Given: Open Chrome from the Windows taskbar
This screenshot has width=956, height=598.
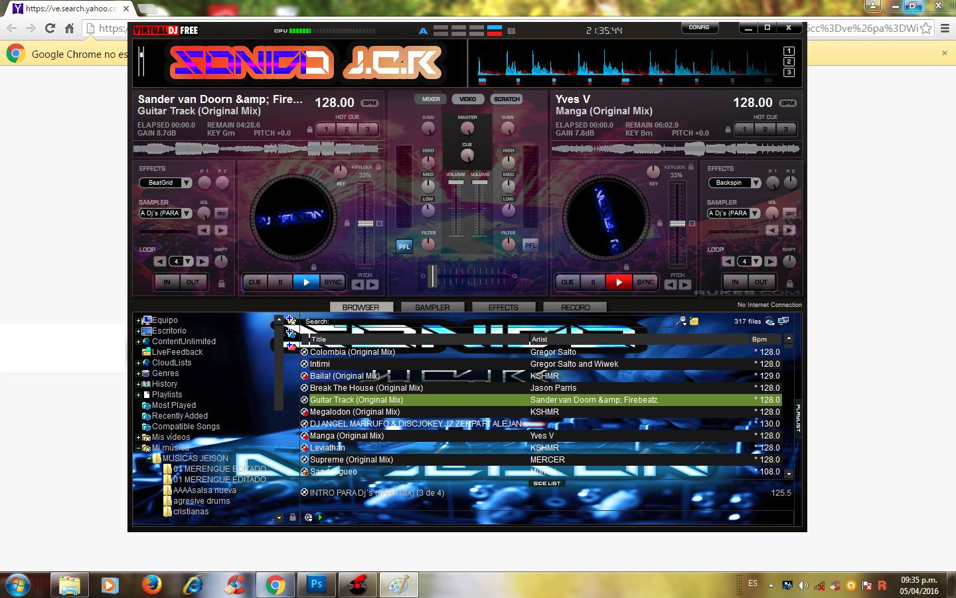Looking at the screenshot, I should click(275, 585).
